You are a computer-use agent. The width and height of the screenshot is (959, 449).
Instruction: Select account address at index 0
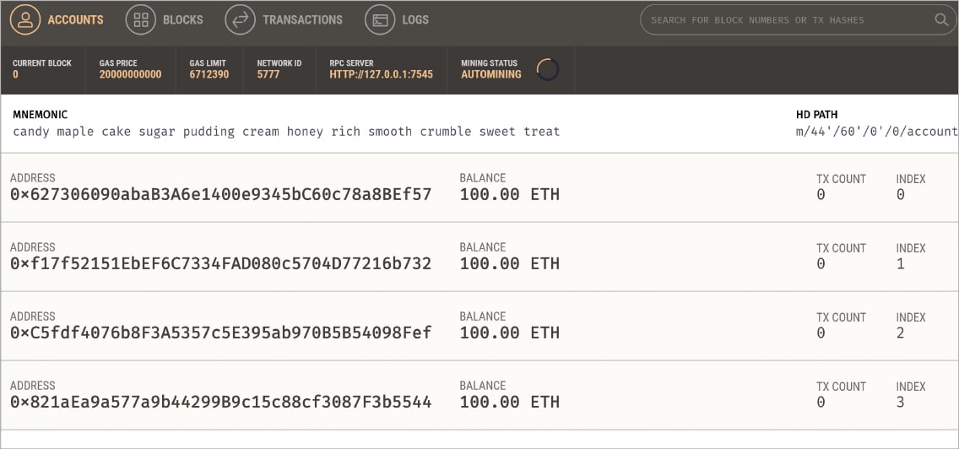220,195
